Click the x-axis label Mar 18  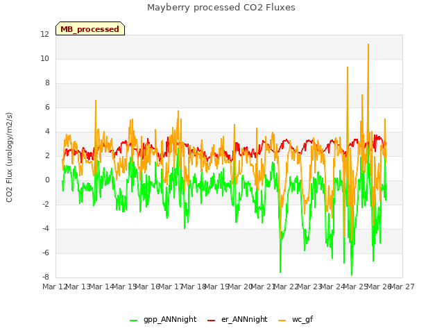[194, 287]
